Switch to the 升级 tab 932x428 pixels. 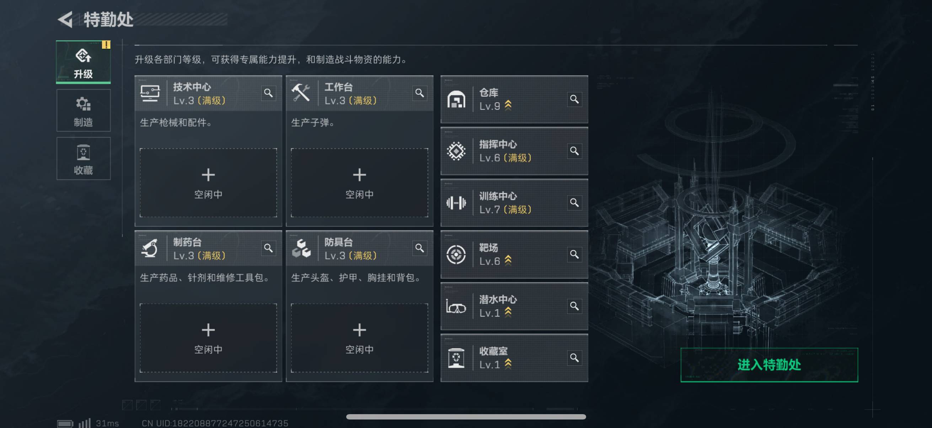(84, 62)
